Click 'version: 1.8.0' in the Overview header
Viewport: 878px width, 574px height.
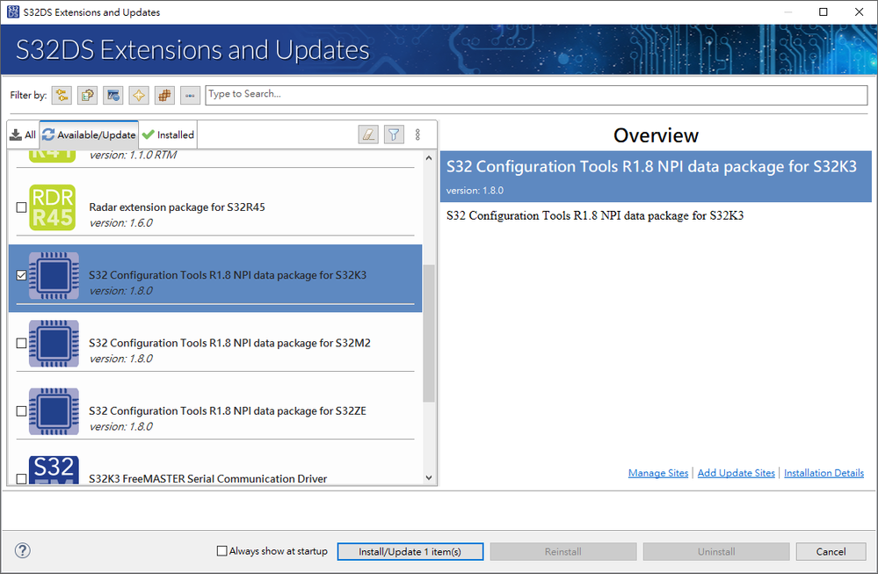475,191
